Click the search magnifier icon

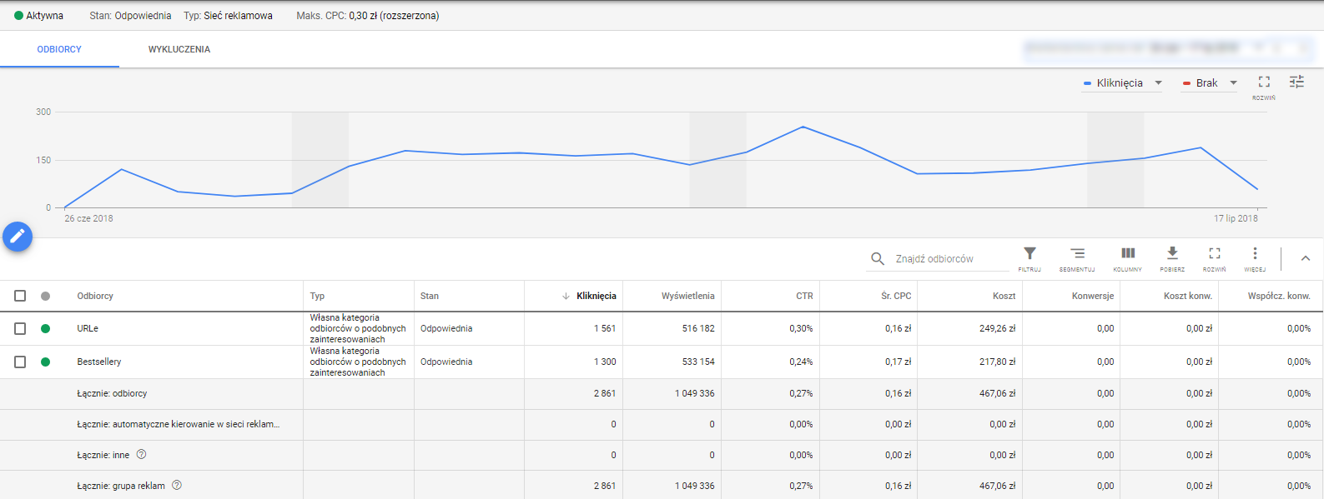click(x=878, y=259)
